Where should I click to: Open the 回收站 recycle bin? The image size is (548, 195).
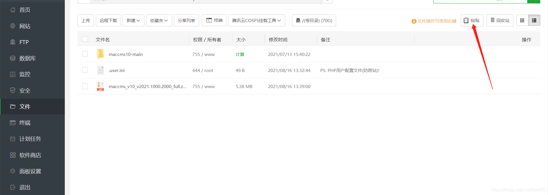500,20
